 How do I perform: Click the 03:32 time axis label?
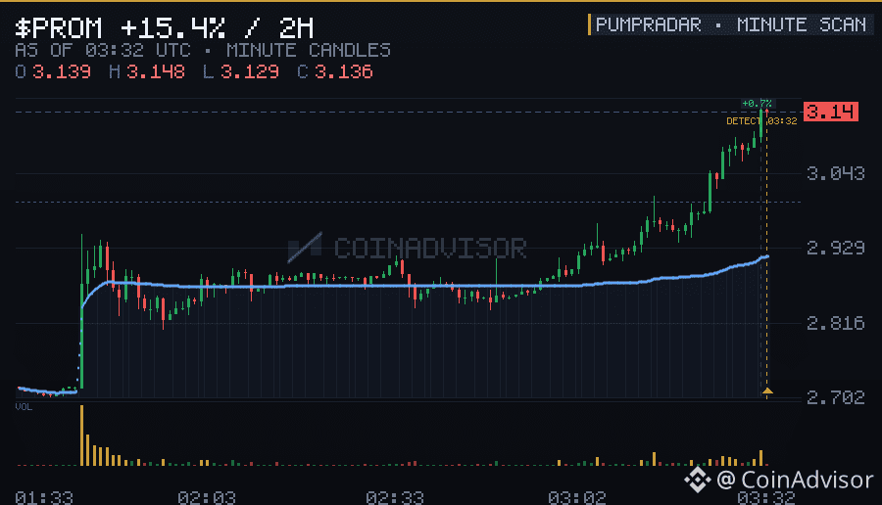click(x=766, y=498)
